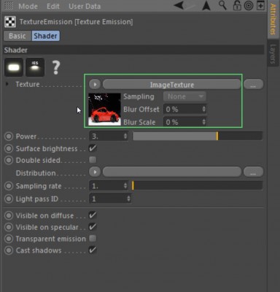Open help with the question mark icon

[x=56, y=67]
